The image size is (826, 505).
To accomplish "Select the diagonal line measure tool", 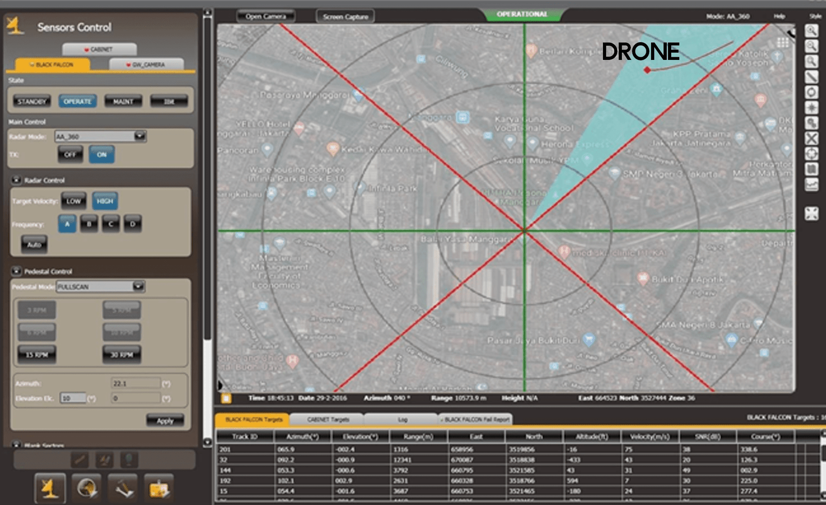I will [812, 77].
